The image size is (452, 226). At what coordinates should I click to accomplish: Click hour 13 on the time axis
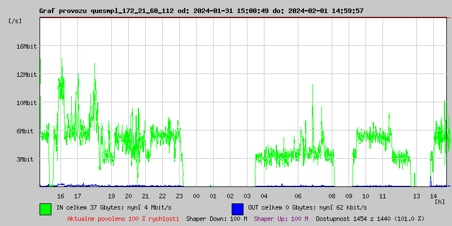(x=416, y=196)
